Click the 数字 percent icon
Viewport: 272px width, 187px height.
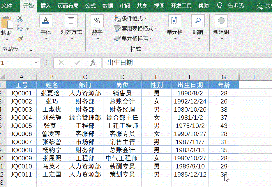pyautogui.click(x=97, y=21)
